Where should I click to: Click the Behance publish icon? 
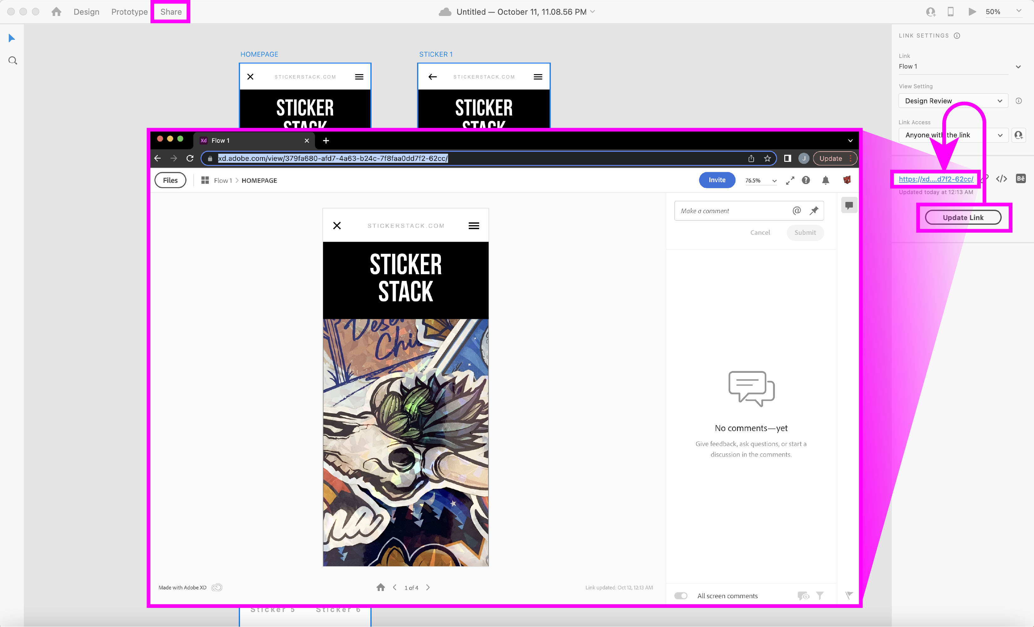coord(1021,179)
